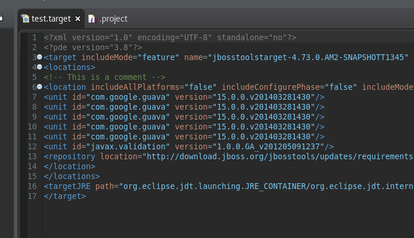Click the "jbosstoolstarget-4.73.0.AM2-SNAPSHOTT1345" name value

pos(308,57)
